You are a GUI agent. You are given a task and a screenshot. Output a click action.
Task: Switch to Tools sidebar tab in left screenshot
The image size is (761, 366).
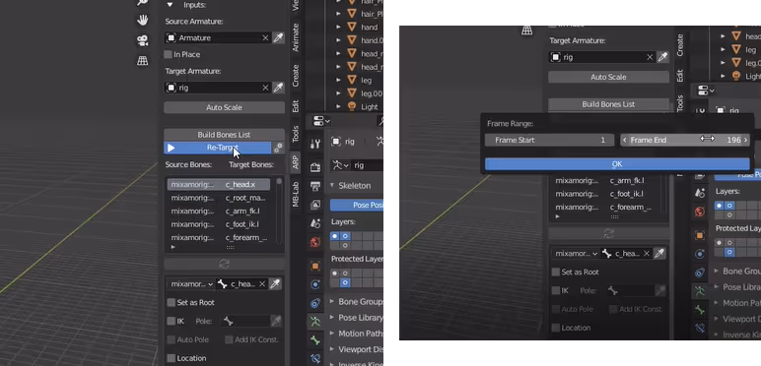pyautogui.click(x=295, y=134)
